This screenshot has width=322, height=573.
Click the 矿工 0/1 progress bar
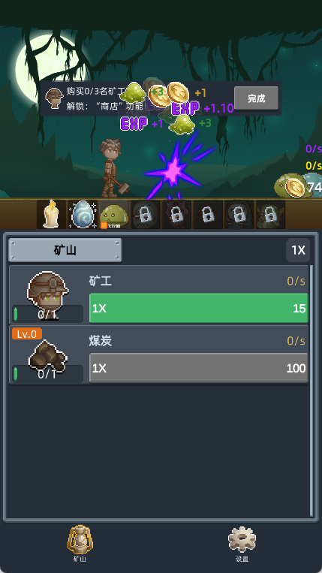click(48, 314)
